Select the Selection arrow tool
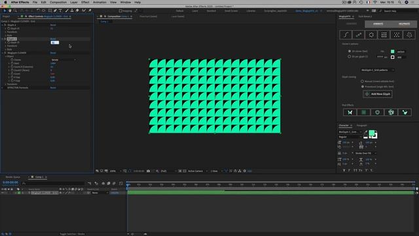This screenshot has width=419, height=236. coord(5,10)
